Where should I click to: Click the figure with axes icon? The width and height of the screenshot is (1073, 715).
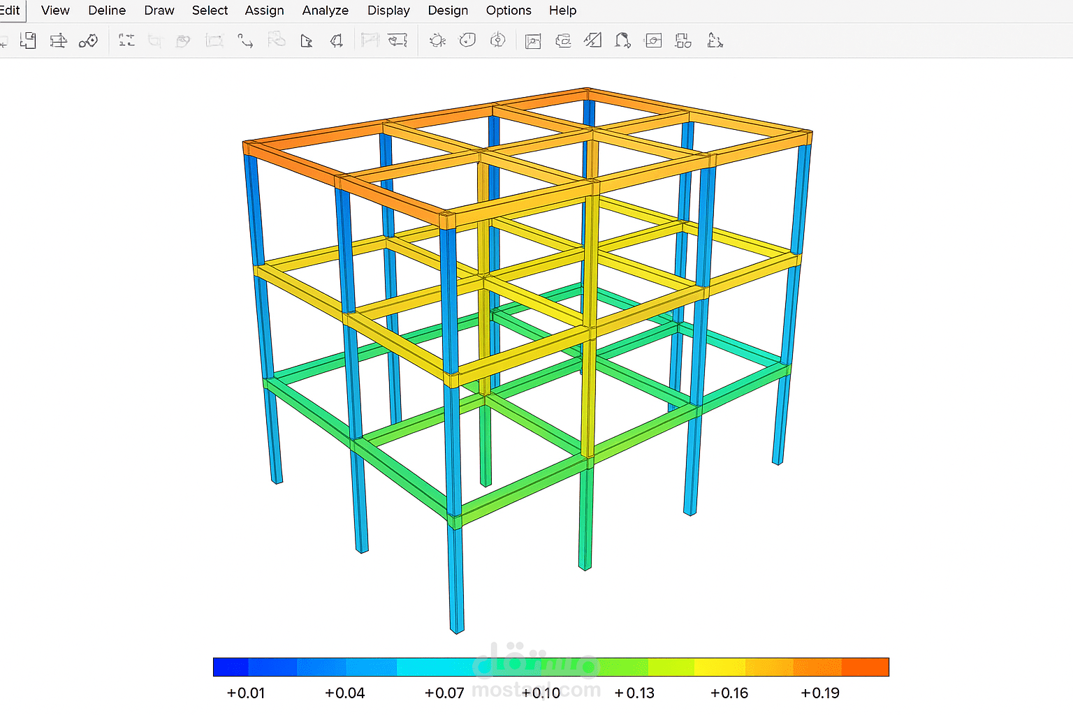point(715,40)
